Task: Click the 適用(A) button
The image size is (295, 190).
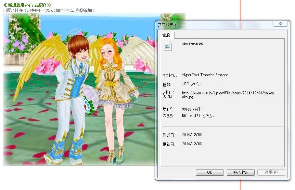Action: pos(271,172)
